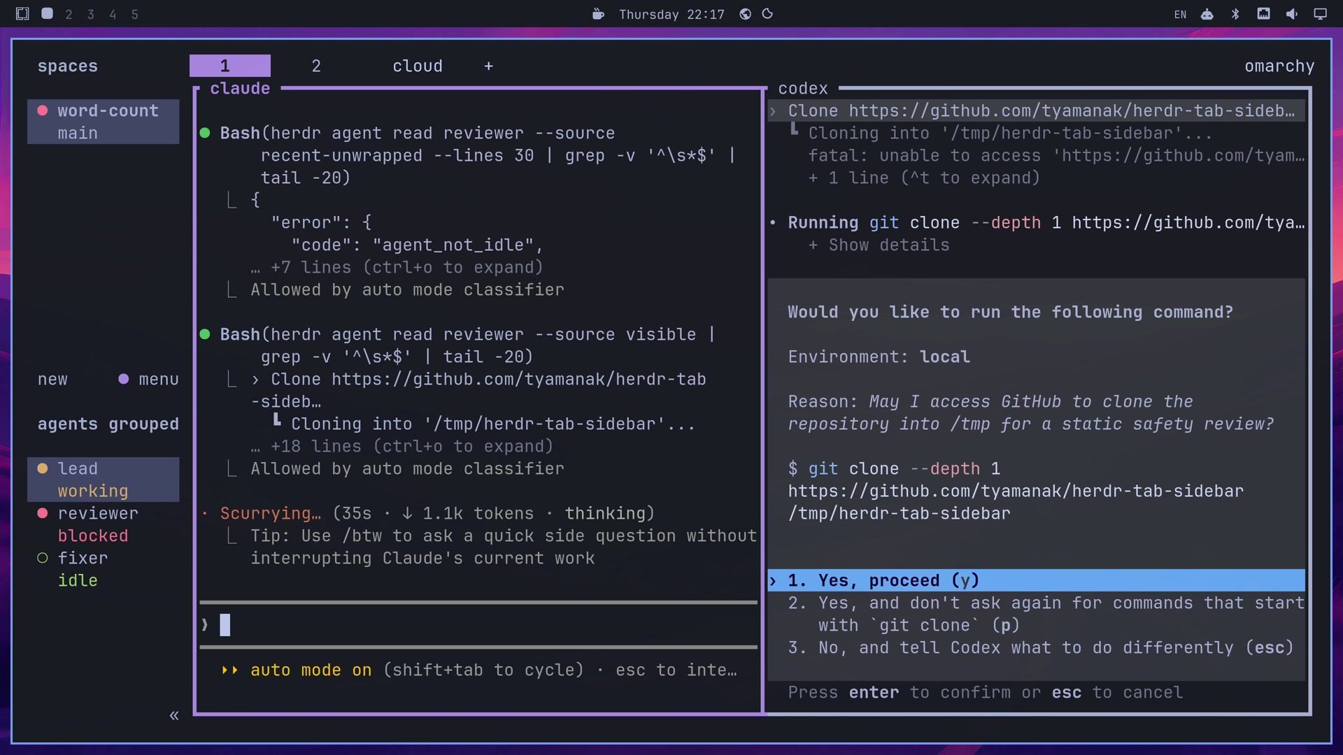Collapse the sidebar with the double chevron

(174, 715)
